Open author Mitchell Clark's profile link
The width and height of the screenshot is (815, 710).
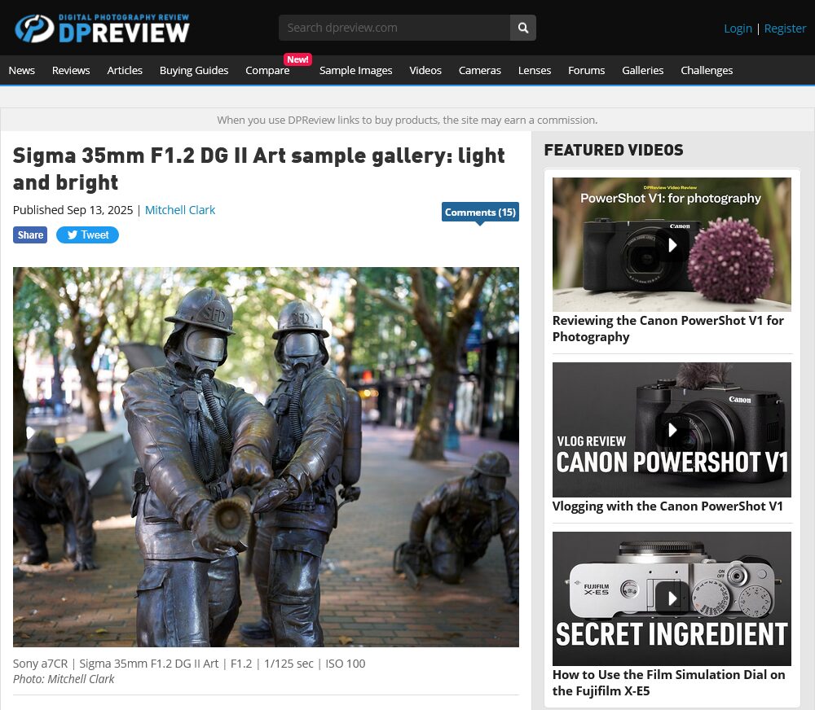180,210
